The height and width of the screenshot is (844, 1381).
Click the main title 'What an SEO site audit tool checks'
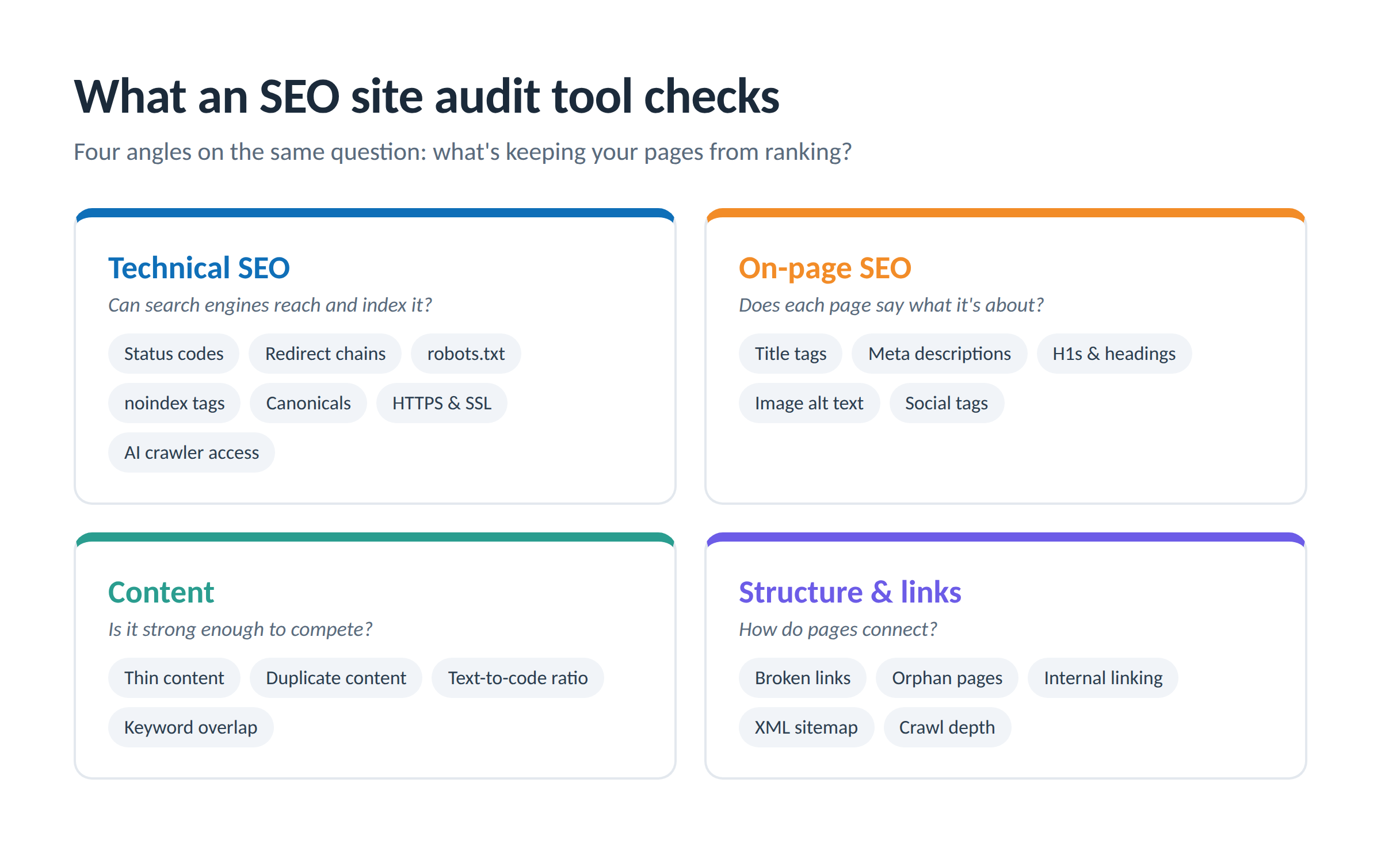click(x=426, y=96)
